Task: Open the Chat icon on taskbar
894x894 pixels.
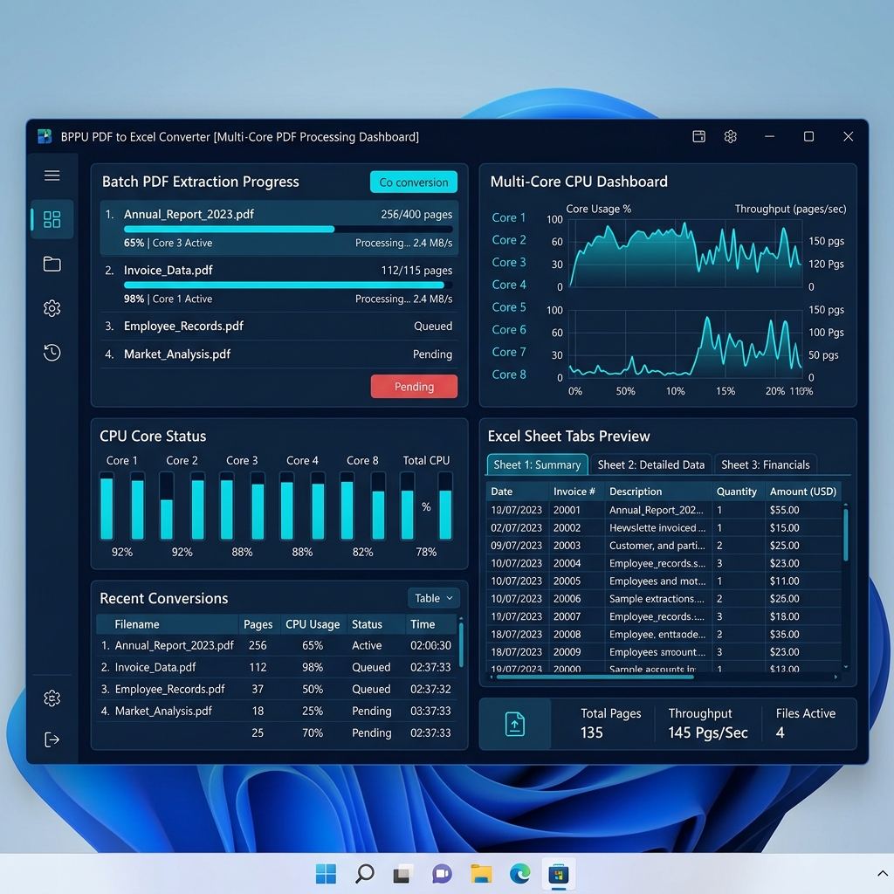Action: pyautogui.click(x=442, y=873)
